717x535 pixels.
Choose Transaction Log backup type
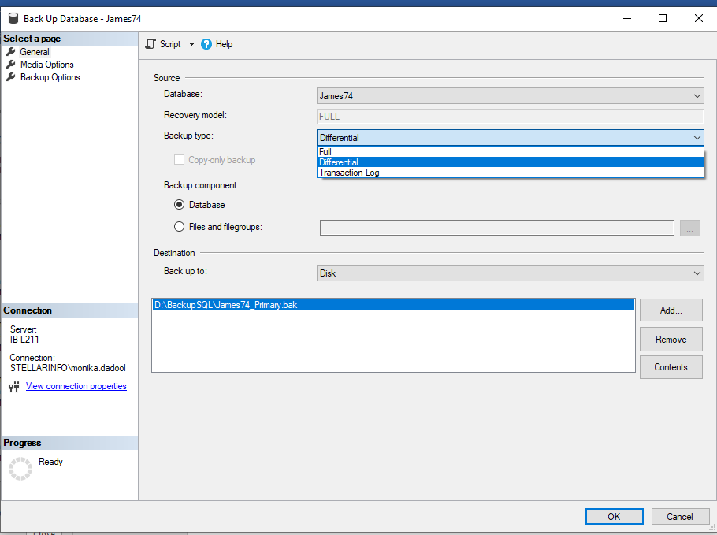click(511, 173)
